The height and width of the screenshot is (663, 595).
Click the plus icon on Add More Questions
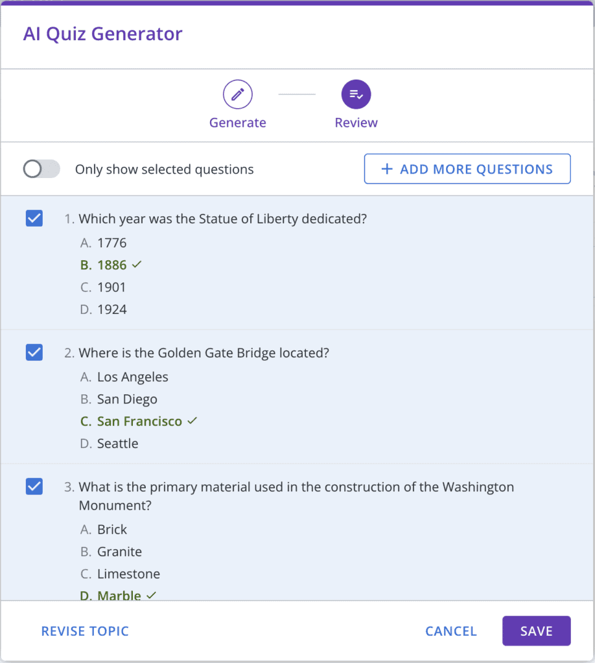(387, 169)
